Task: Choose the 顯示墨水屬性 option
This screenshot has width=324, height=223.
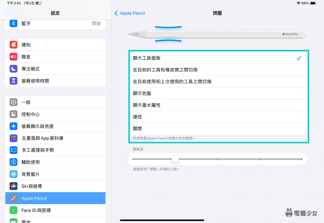Action: 217,105
